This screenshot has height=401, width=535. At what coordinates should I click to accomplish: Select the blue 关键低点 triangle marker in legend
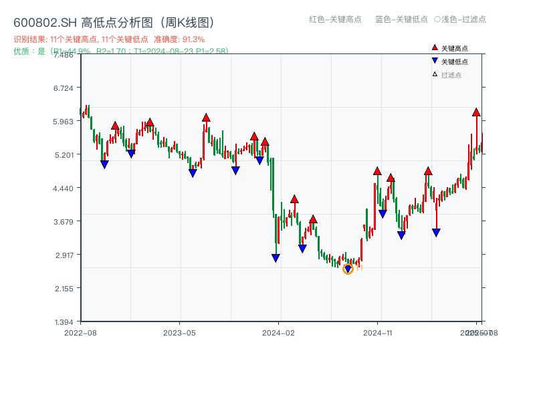tap(434, 62)
